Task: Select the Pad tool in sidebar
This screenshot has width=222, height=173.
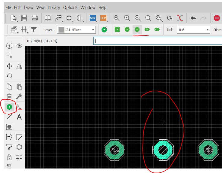Action: (x=9, y=107)
